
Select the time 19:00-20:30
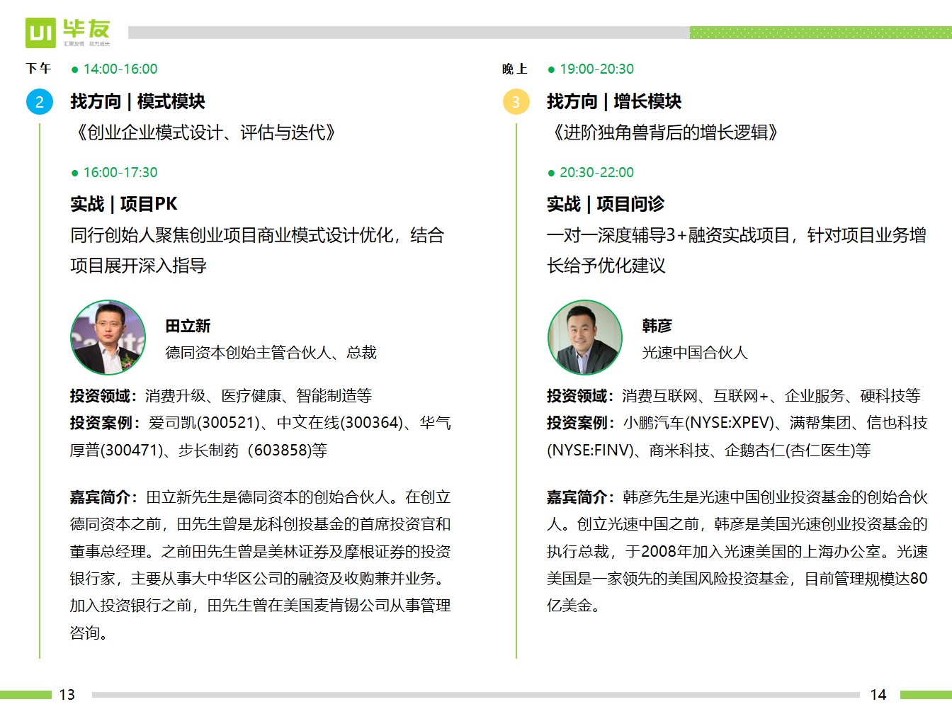pos(597,69)
